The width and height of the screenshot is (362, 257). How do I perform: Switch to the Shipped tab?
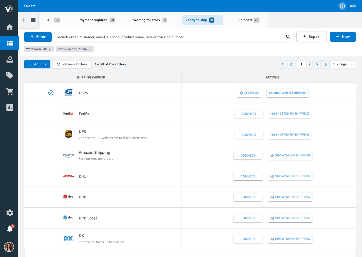[x=248, y=20]
